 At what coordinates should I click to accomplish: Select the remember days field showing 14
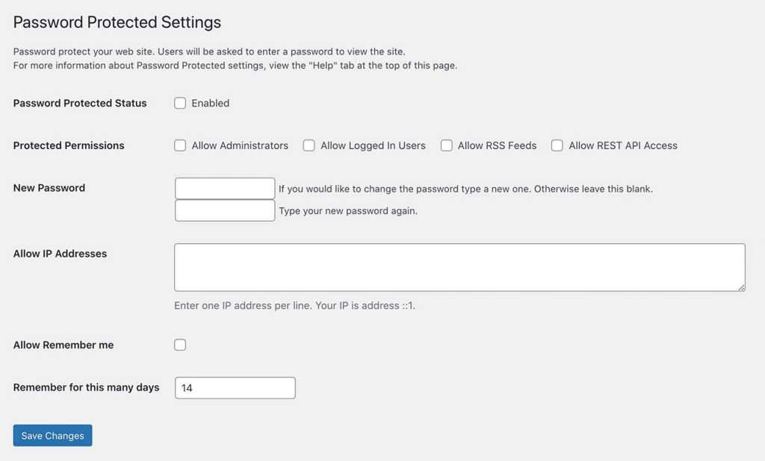235,388
